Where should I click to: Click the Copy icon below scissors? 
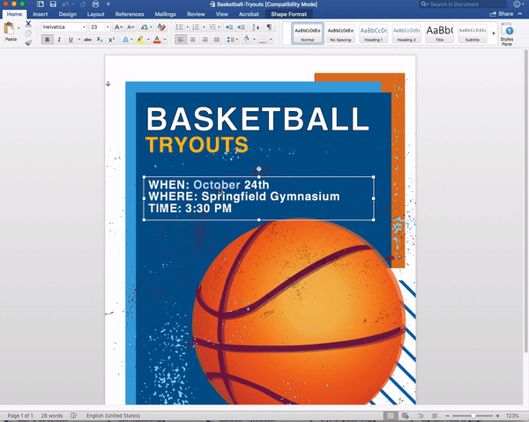(x=28, y=33)
